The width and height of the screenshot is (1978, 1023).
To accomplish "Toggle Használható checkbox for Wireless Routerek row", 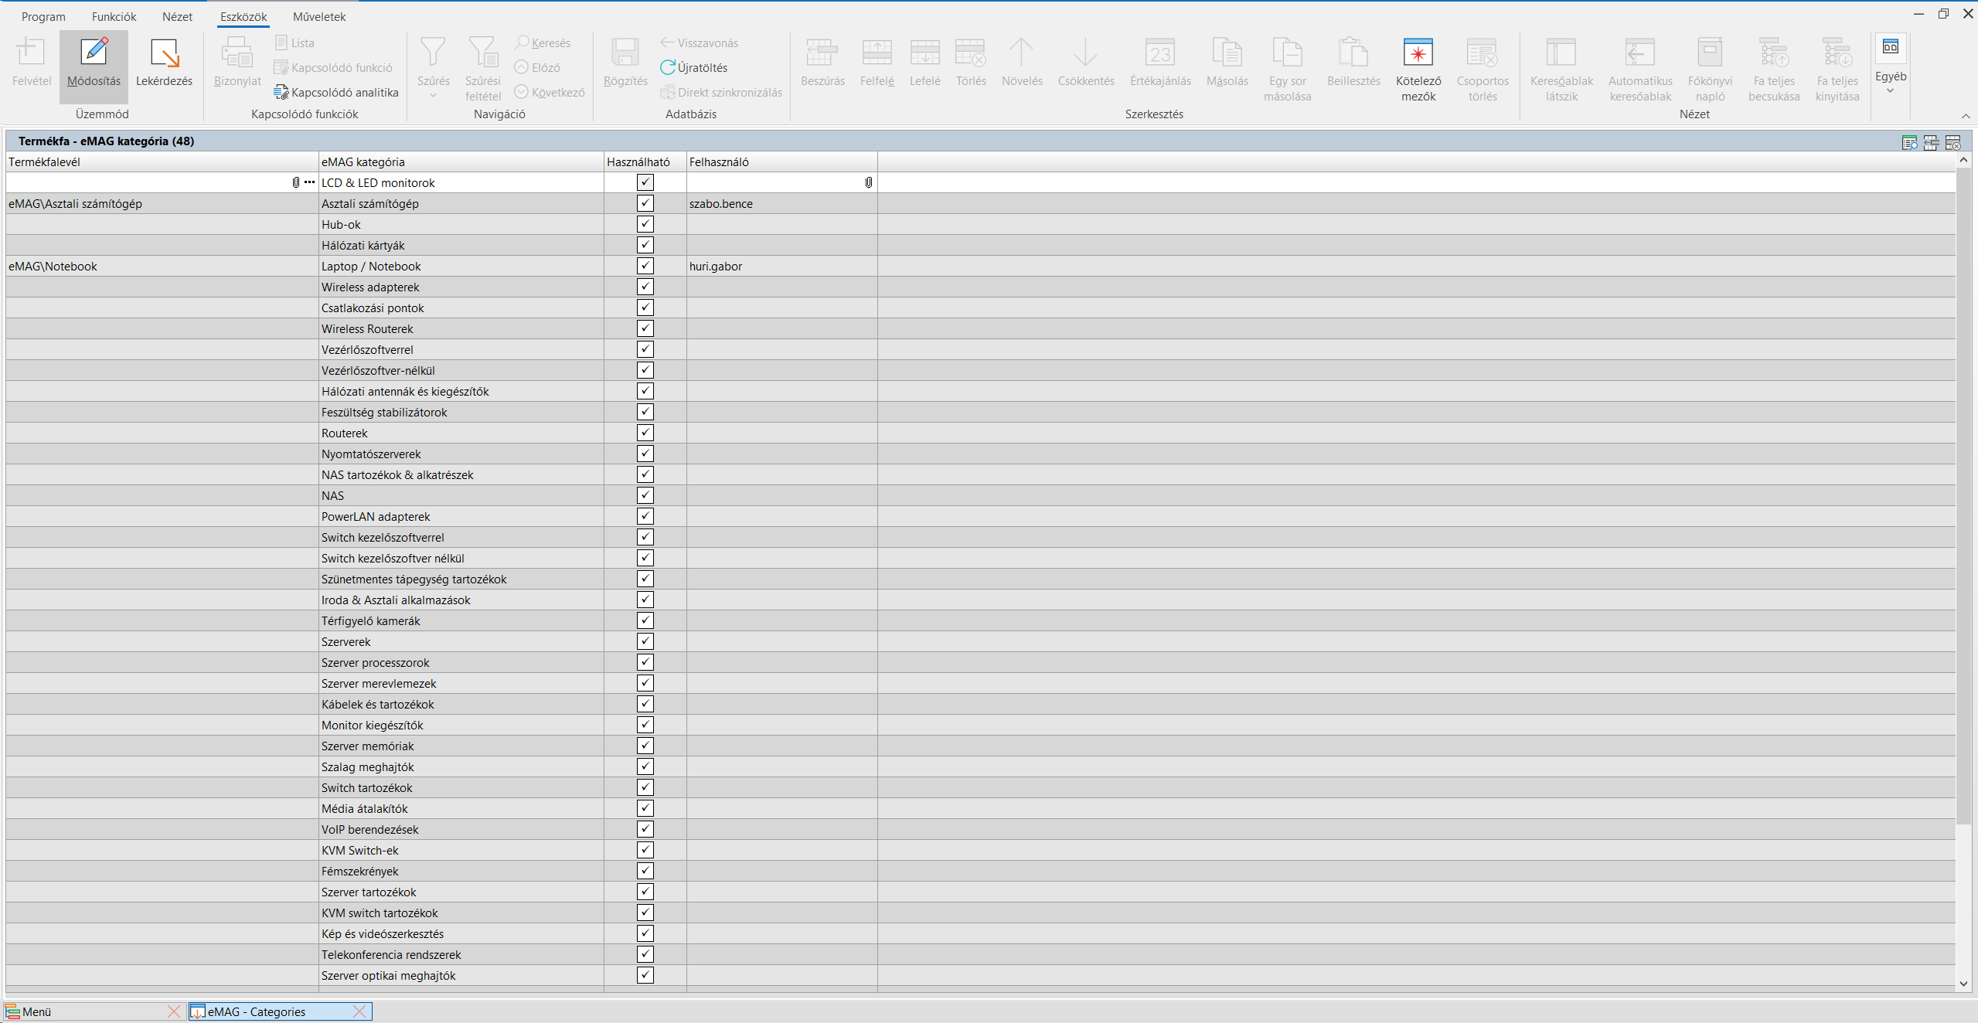I will point(645,328).
